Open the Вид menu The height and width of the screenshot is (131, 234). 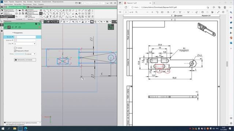(x=24, y=1)
